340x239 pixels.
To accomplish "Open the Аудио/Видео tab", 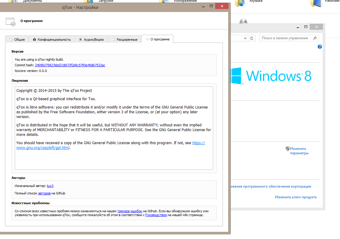I will (91, 39).
